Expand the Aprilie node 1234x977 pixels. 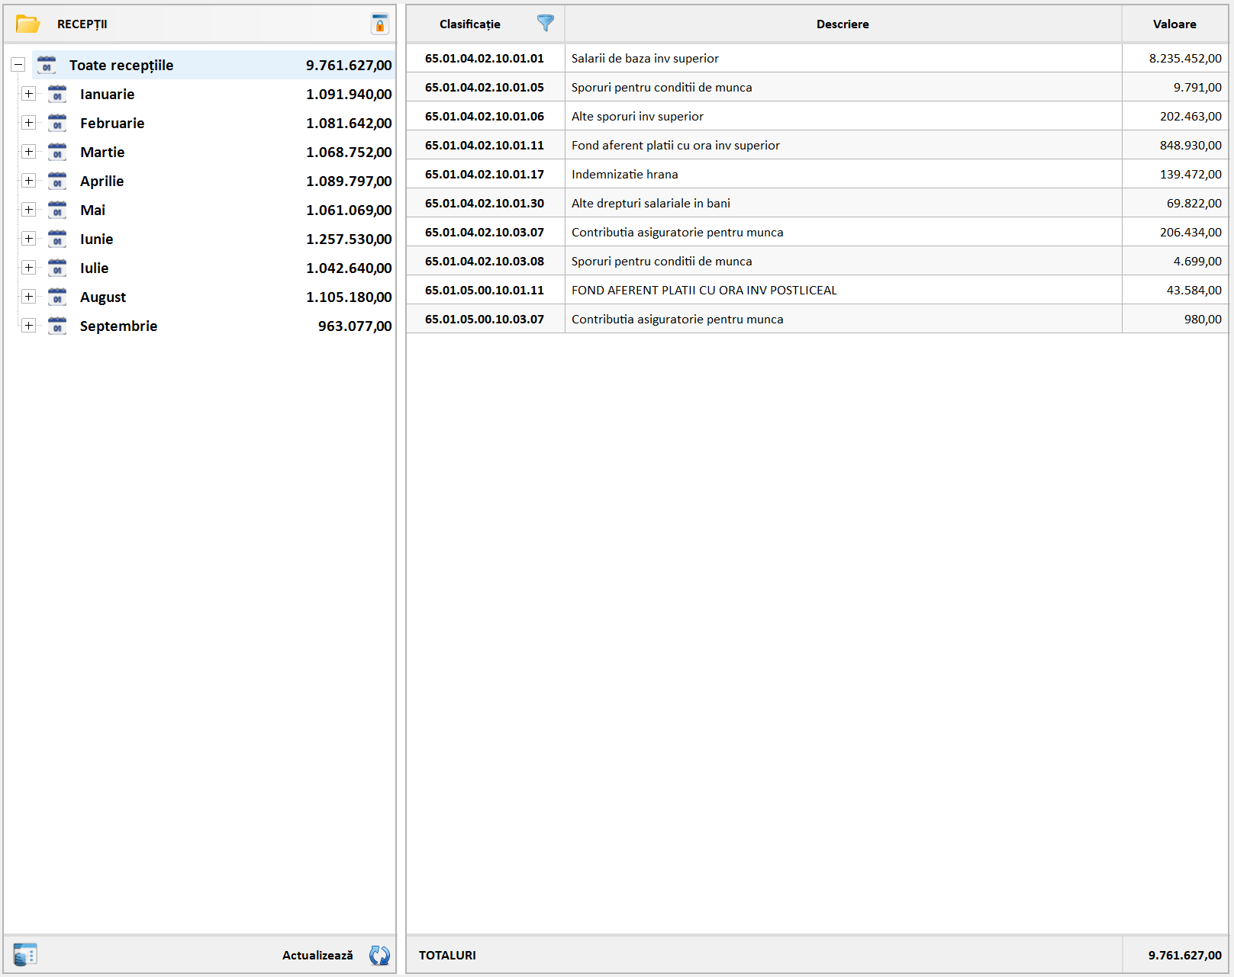[x=29, y=181]
